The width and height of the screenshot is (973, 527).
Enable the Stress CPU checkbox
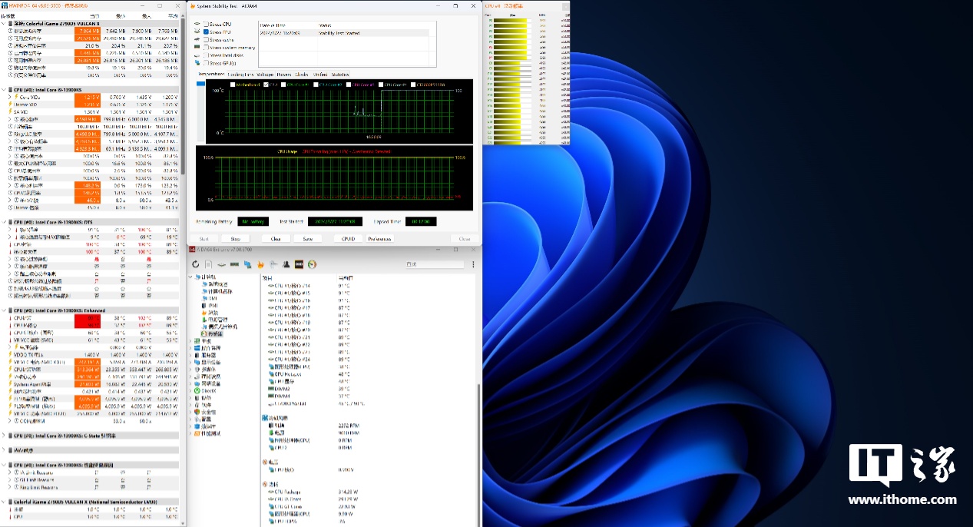tap(206, 25)
